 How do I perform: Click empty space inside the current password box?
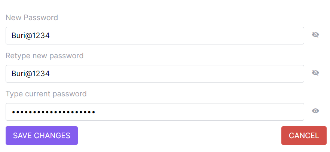pyautogui.click(x=206, y=112)
